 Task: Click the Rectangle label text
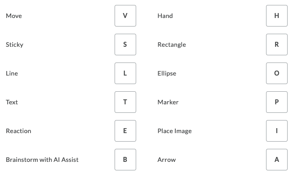[172, 45]
